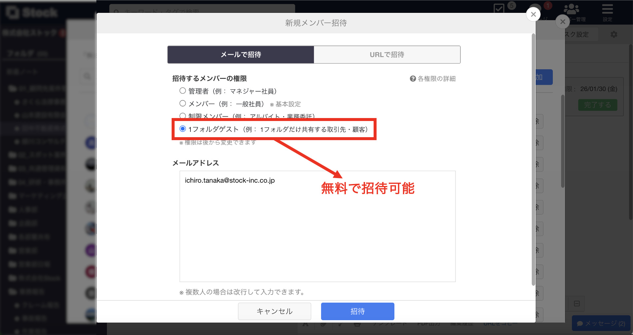Click the Stock logo icon
633x335 pixels.
13,12
